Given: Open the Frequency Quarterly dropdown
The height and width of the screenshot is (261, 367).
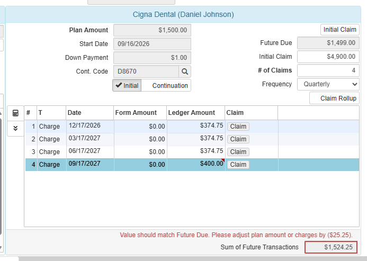Looking at the screenshot, I should click(x=328, y=84).
